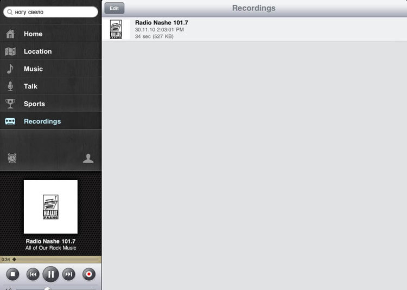Open the Radio Nashe 101.7 recording
407x290 pixels.
tap(254, 29)
